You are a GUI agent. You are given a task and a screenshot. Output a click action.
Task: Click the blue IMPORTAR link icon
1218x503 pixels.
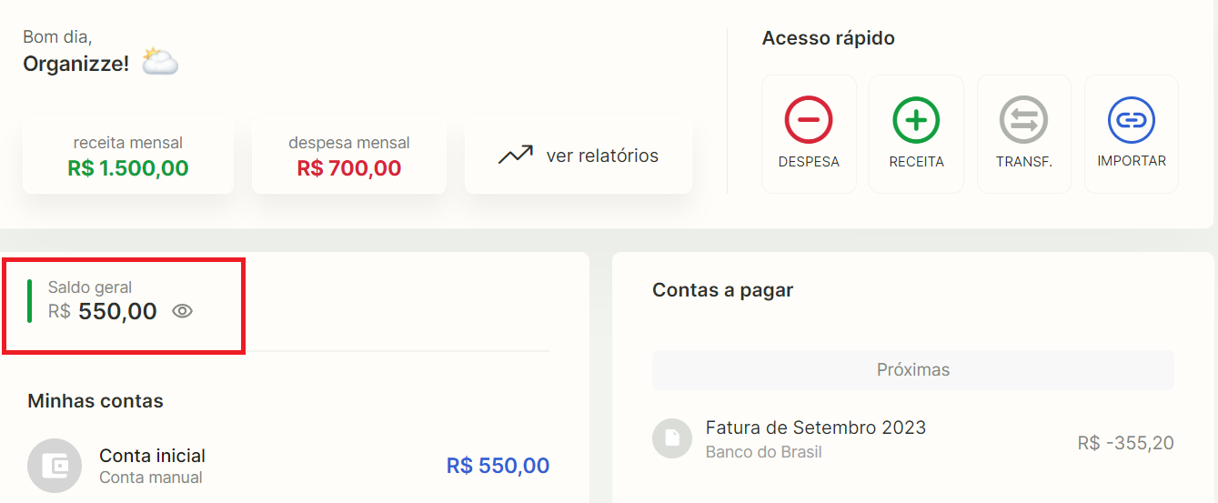[x=1132, y=119]
